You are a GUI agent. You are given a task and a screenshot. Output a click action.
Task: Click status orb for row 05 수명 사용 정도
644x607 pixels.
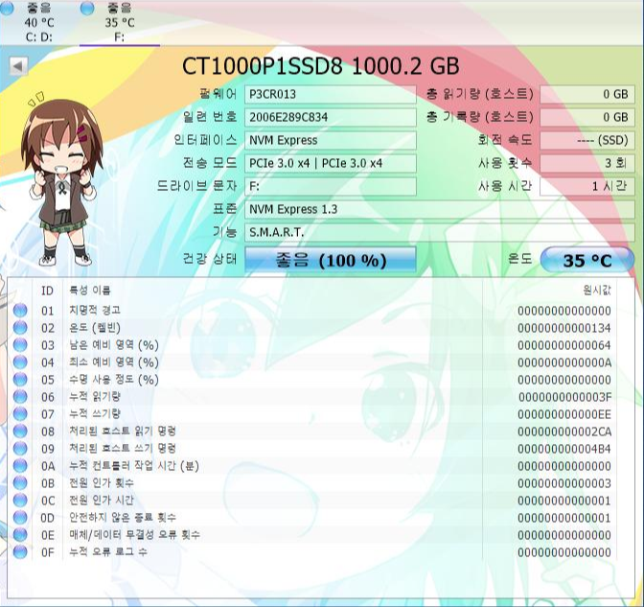pyautogui.click(x=20, y=380)
